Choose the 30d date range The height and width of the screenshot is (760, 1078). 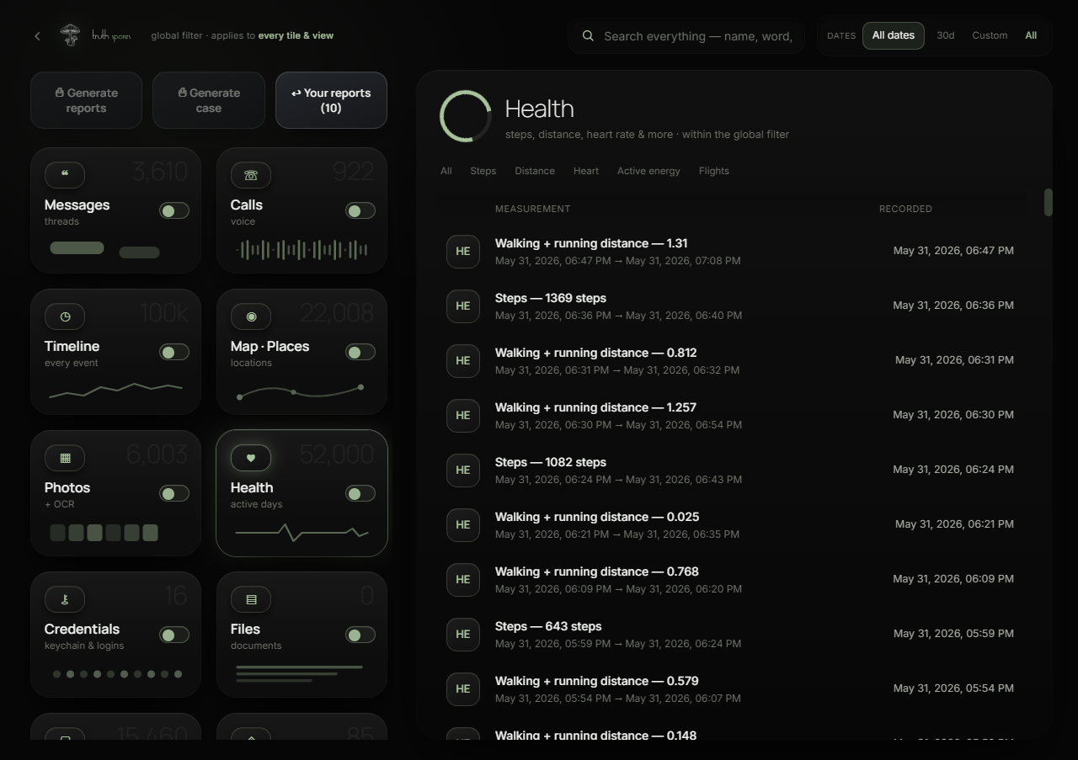coord(946,35)
